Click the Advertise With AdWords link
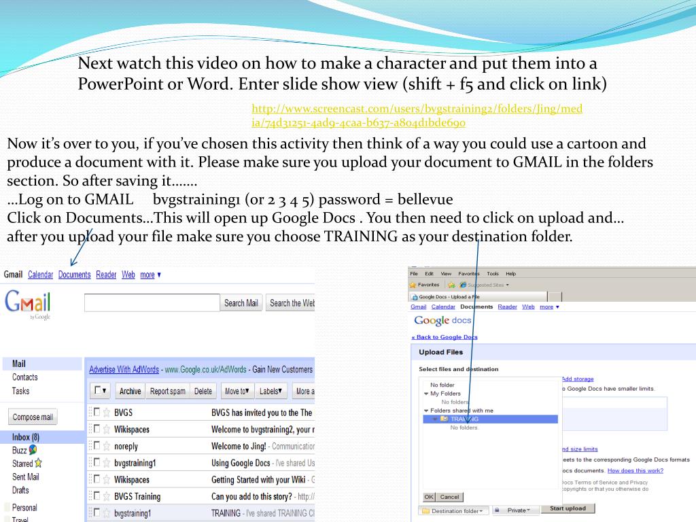The width and height of the screenshot is (696, 522). click(124, 369)
